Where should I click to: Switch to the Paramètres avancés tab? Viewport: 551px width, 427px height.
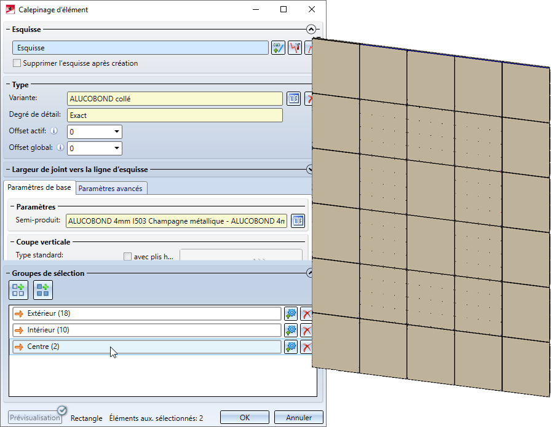(x=110, y=189)
